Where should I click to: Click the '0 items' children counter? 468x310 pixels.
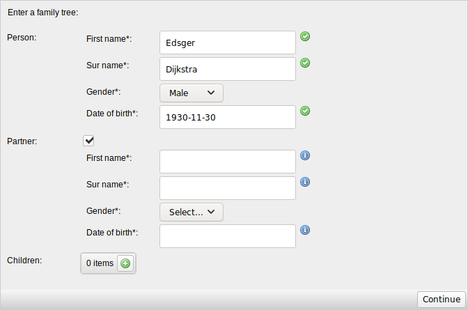[x=100, y=263]
